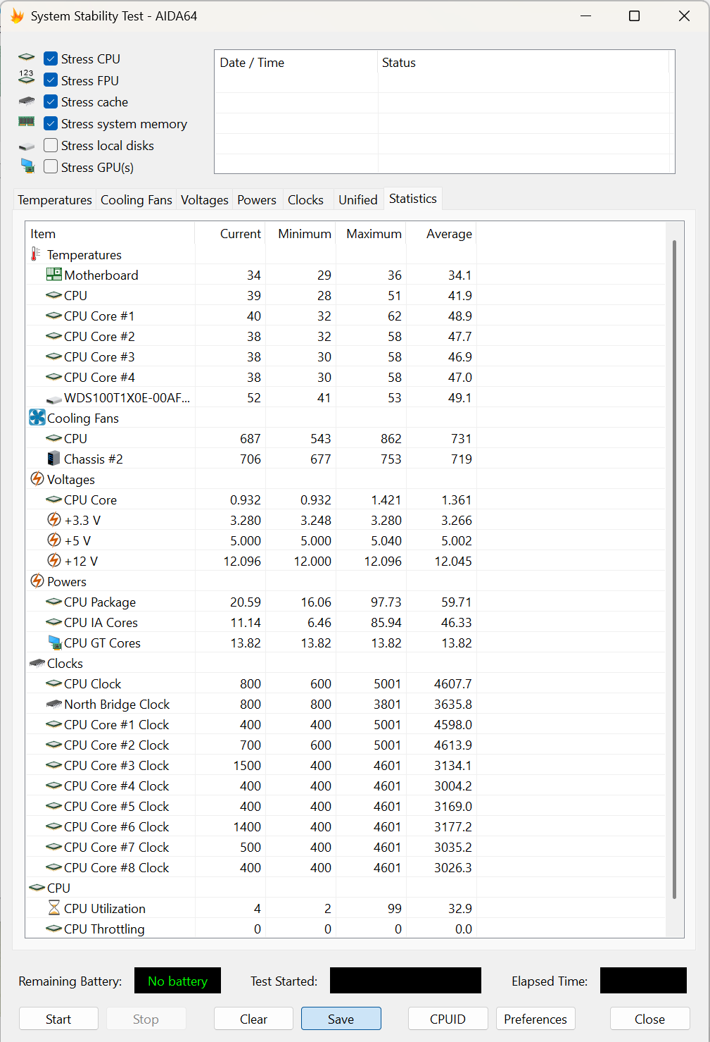Click the North Bridge Clock chip icon
This screenshot has height=1042, width=710.
coord(54,704)
